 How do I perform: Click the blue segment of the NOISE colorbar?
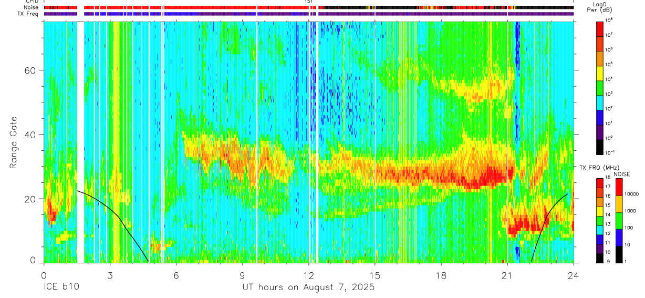(x=619, y=237)
